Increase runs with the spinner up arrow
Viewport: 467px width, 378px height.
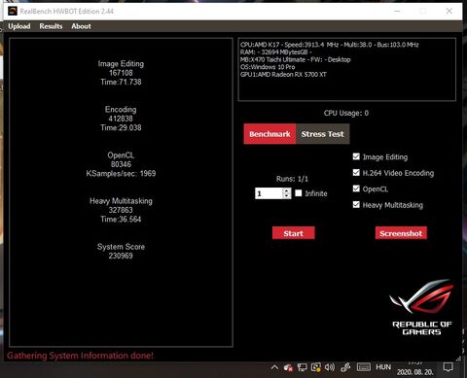point(287,190)
